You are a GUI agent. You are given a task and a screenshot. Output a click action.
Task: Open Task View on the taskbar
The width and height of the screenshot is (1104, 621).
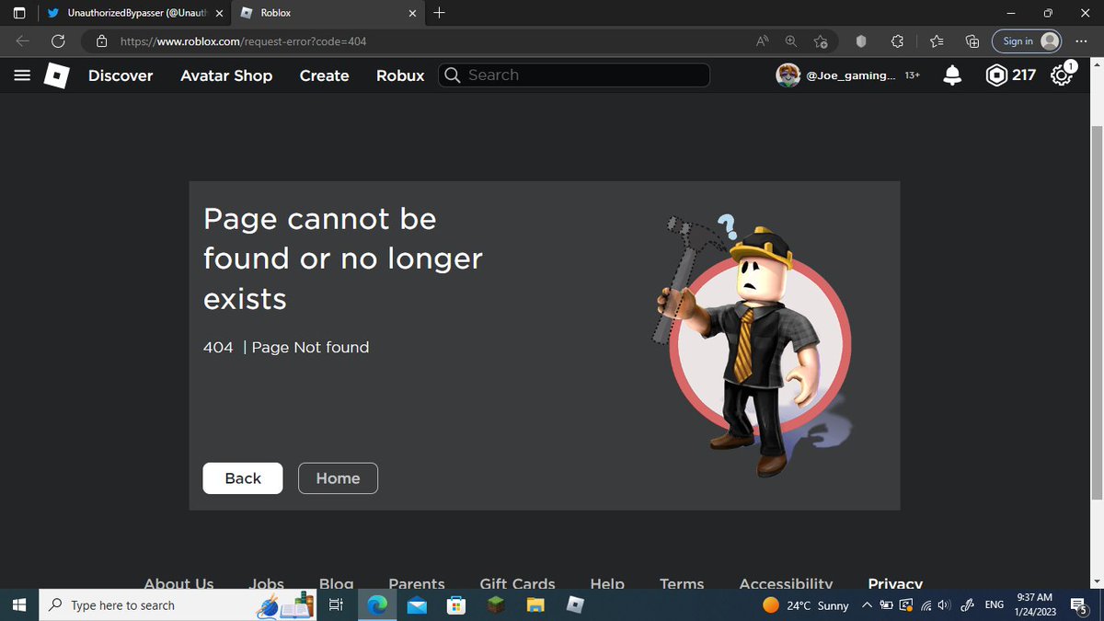click(336, 605)
